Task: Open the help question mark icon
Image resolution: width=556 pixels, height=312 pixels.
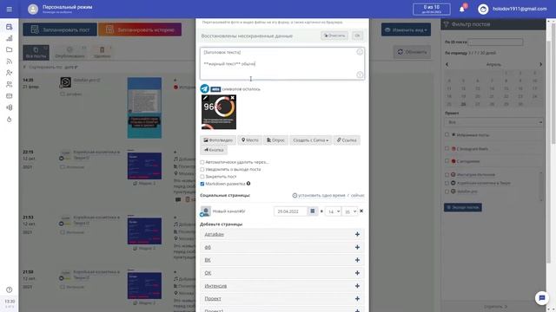Action: click(x=10, y=289)
